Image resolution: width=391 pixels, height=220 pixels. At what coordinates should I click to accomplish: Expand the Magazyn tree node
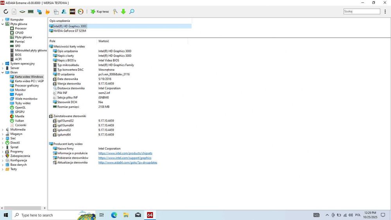(x=2, y=134)
